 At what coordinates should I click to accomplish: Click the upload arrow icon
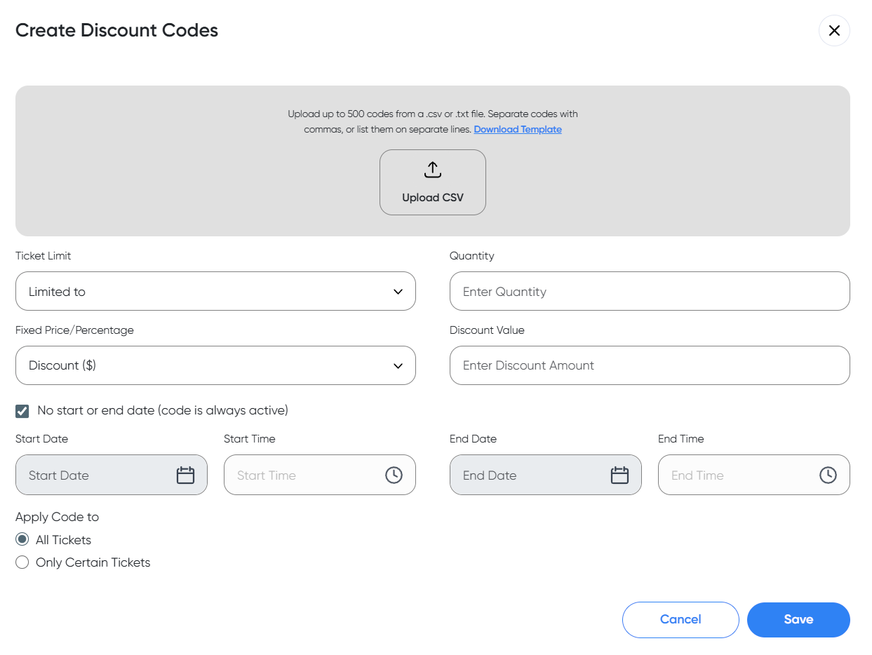click(x=433, y=170)
